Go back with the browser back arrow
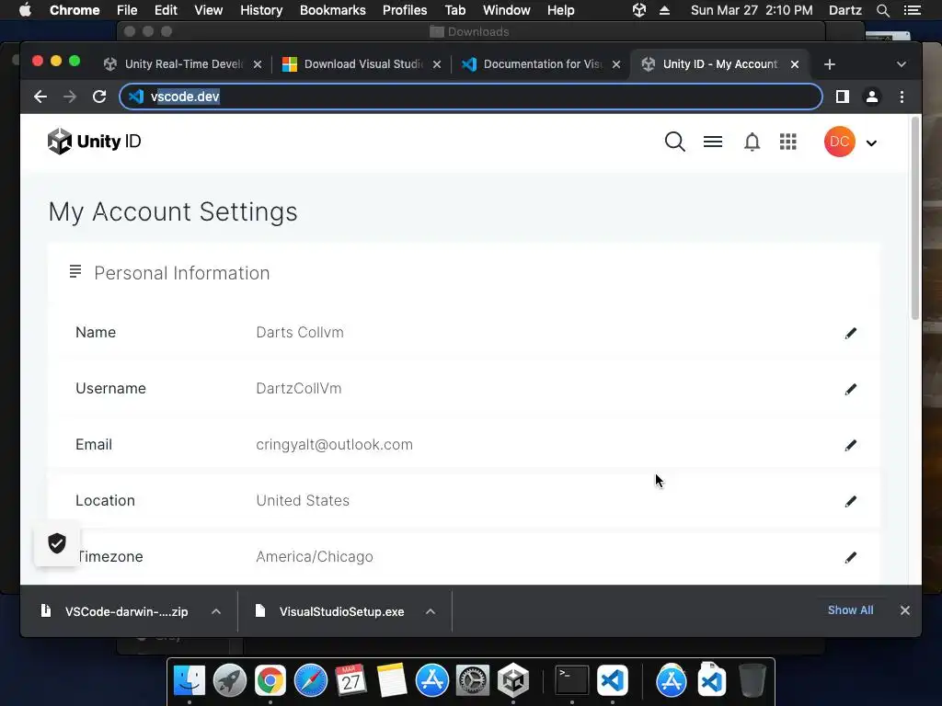The height and width of the screenshot is (706, 942). coord(40,97)
